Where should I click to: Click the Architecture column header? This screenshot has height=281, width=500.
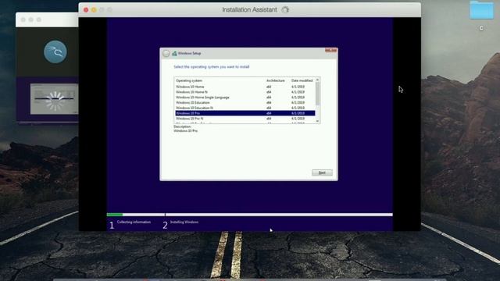(x=275, y=80)
